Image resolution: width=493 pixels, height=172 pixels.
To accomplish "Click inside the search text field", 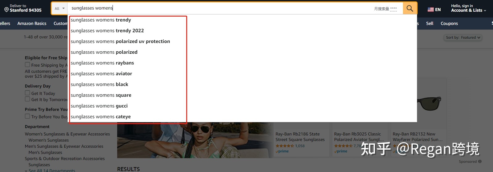I will 216,8.
